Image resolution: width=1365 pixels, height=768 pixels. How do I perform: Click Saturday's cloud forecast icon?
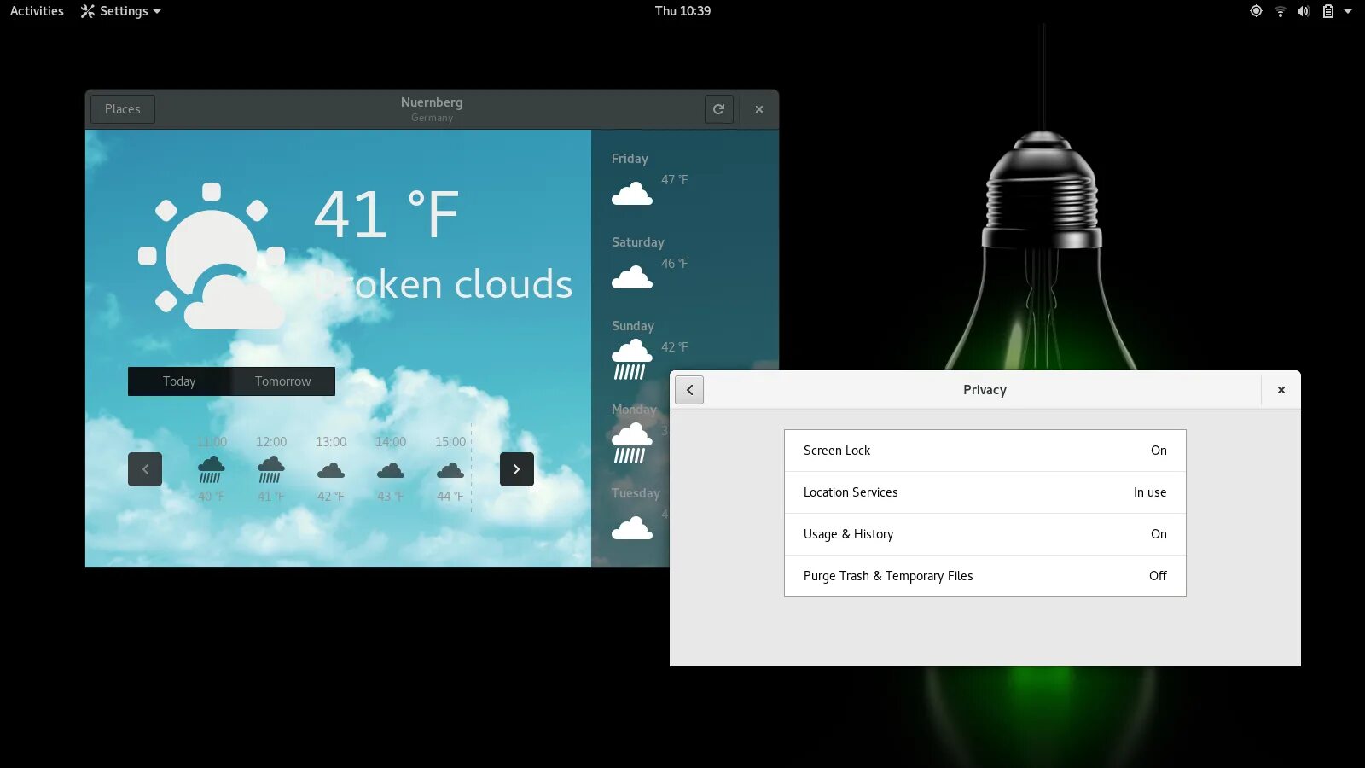632,277
